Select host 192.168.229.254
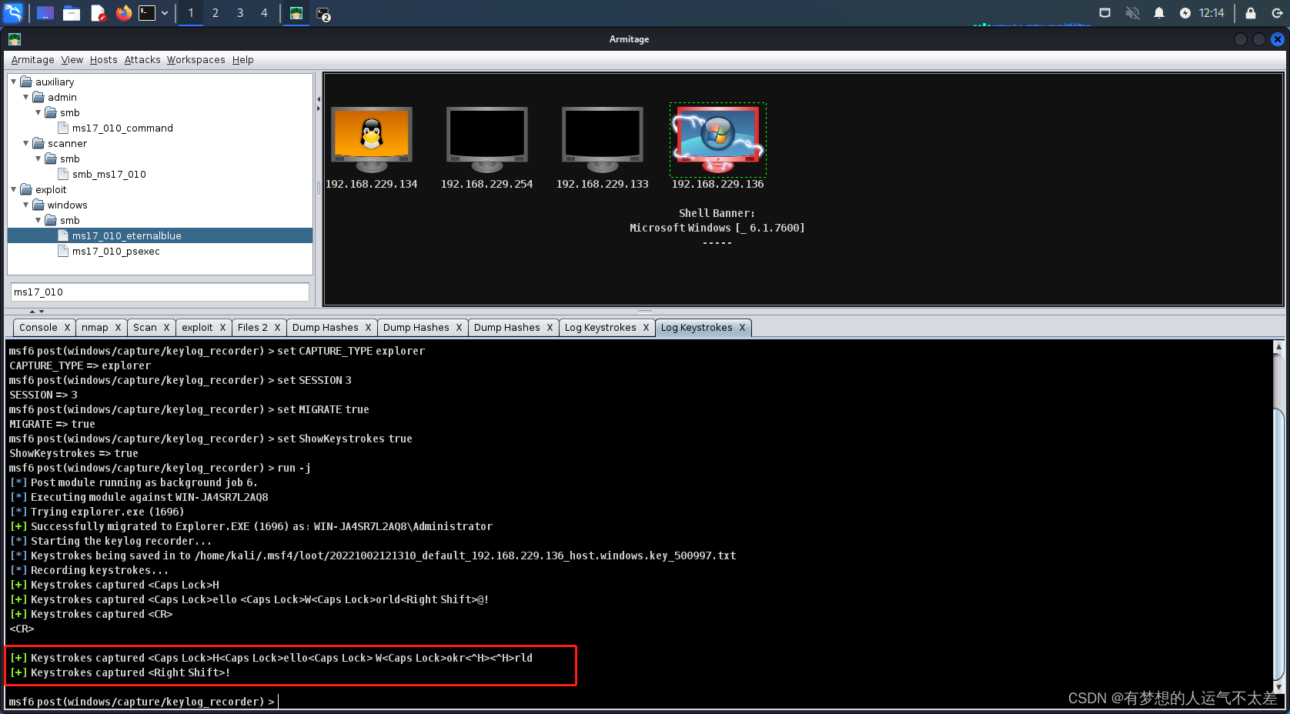 point(487,148)
